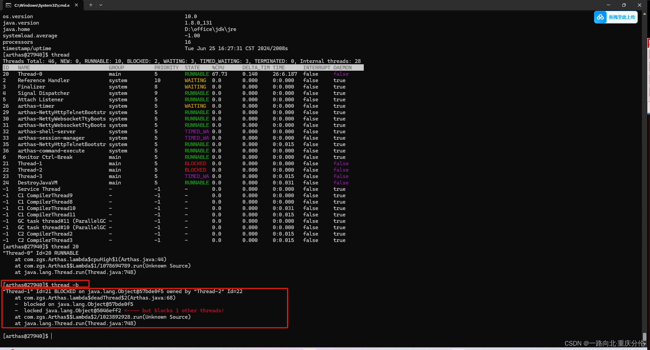Click the 'thread 20' command line
The width and height of the screenshot is (650, 350).
[40, 247]
